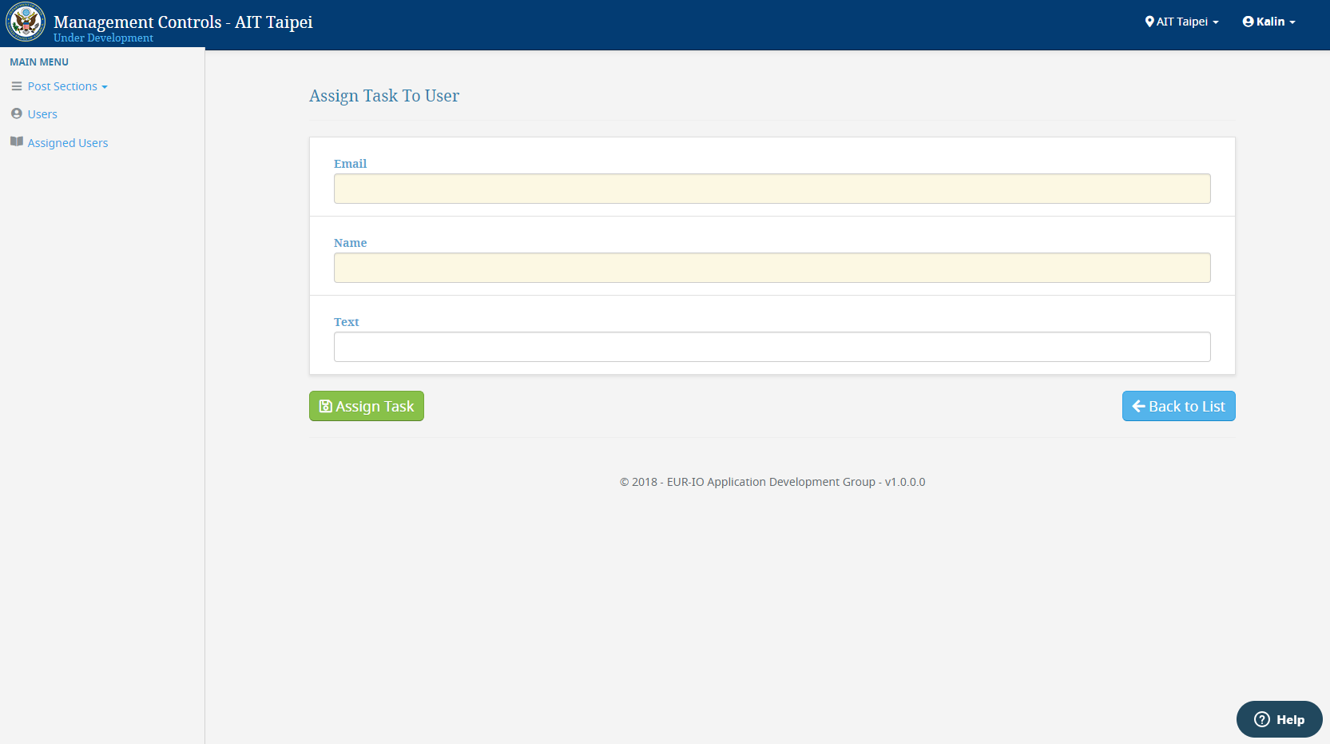Click the question mark icon in Help bubble
This screenshot has height=744, width=1330.
(1262, 719)
